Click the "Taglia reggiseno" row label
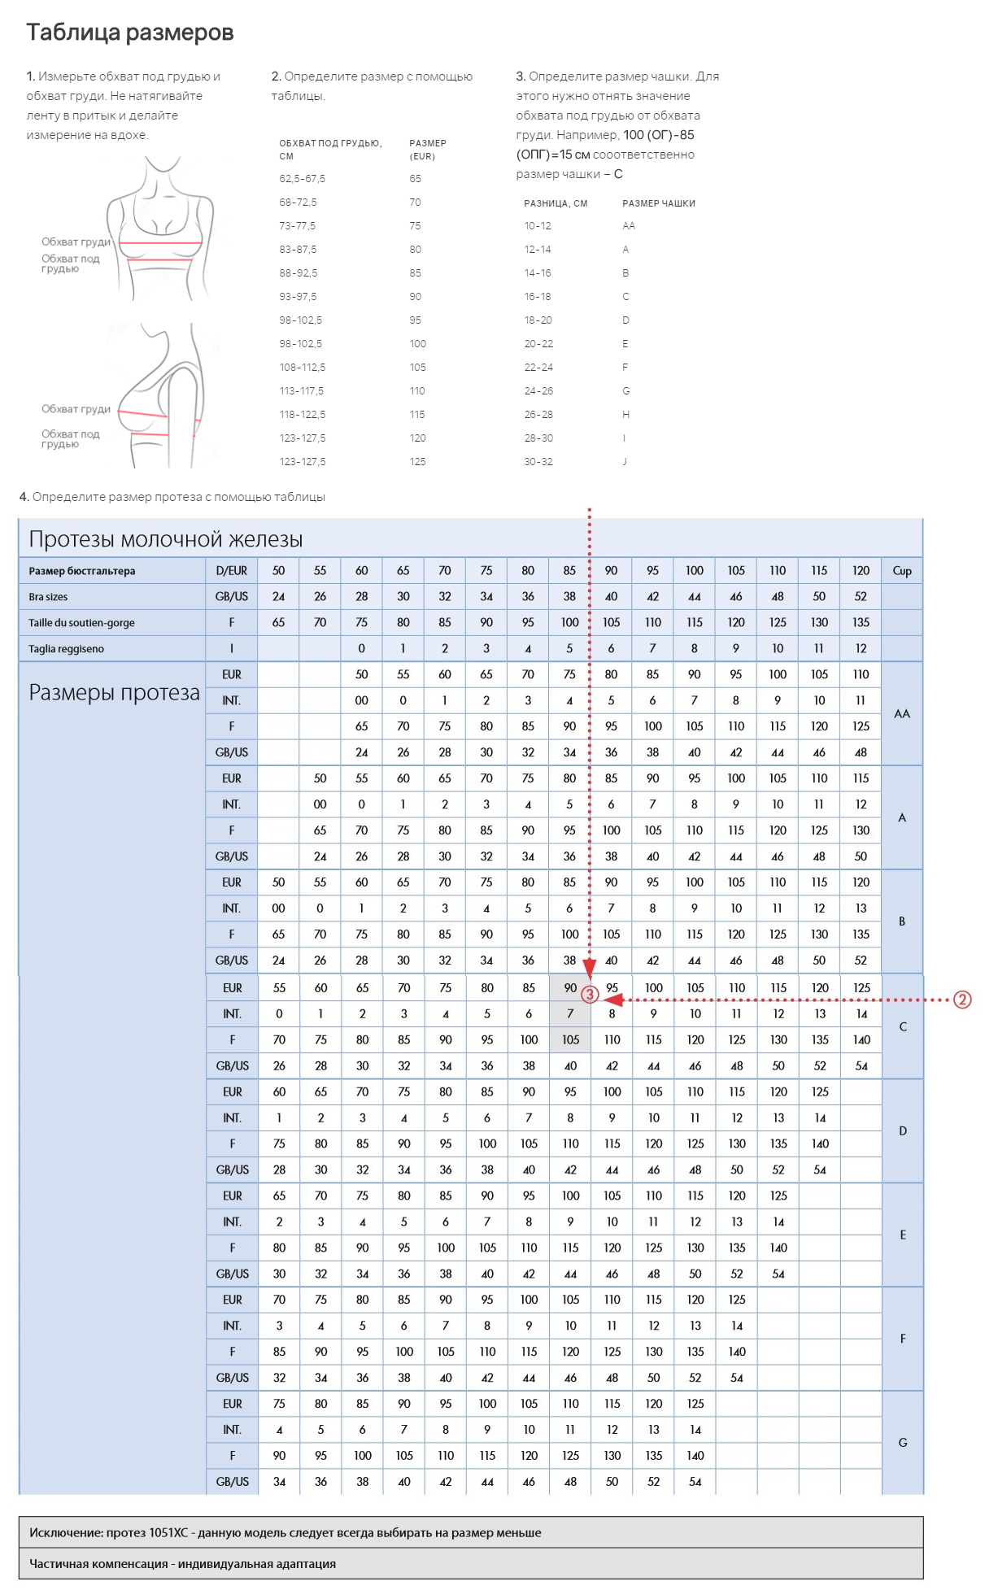Image resolution: width=985 pixels, height=1590 pixels. pyautogui.click(x=66, y=649)
